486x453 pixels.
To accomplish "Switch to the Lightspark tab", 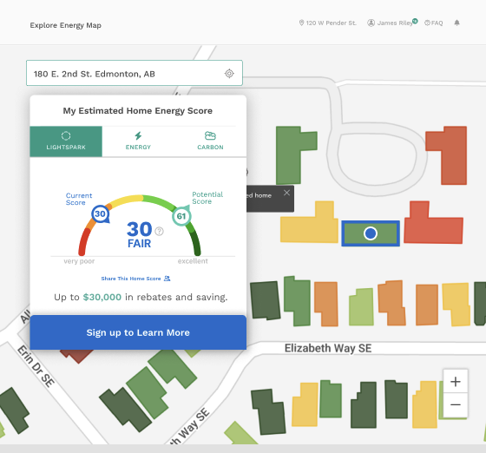I will click(66, 141).
